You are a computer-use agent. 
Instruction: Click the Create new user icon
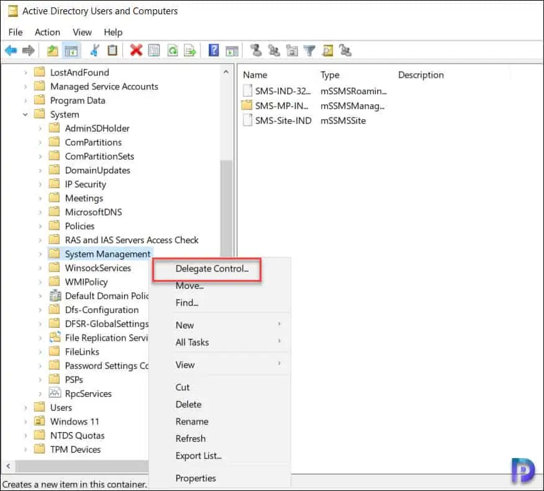[x=256, y=51]
